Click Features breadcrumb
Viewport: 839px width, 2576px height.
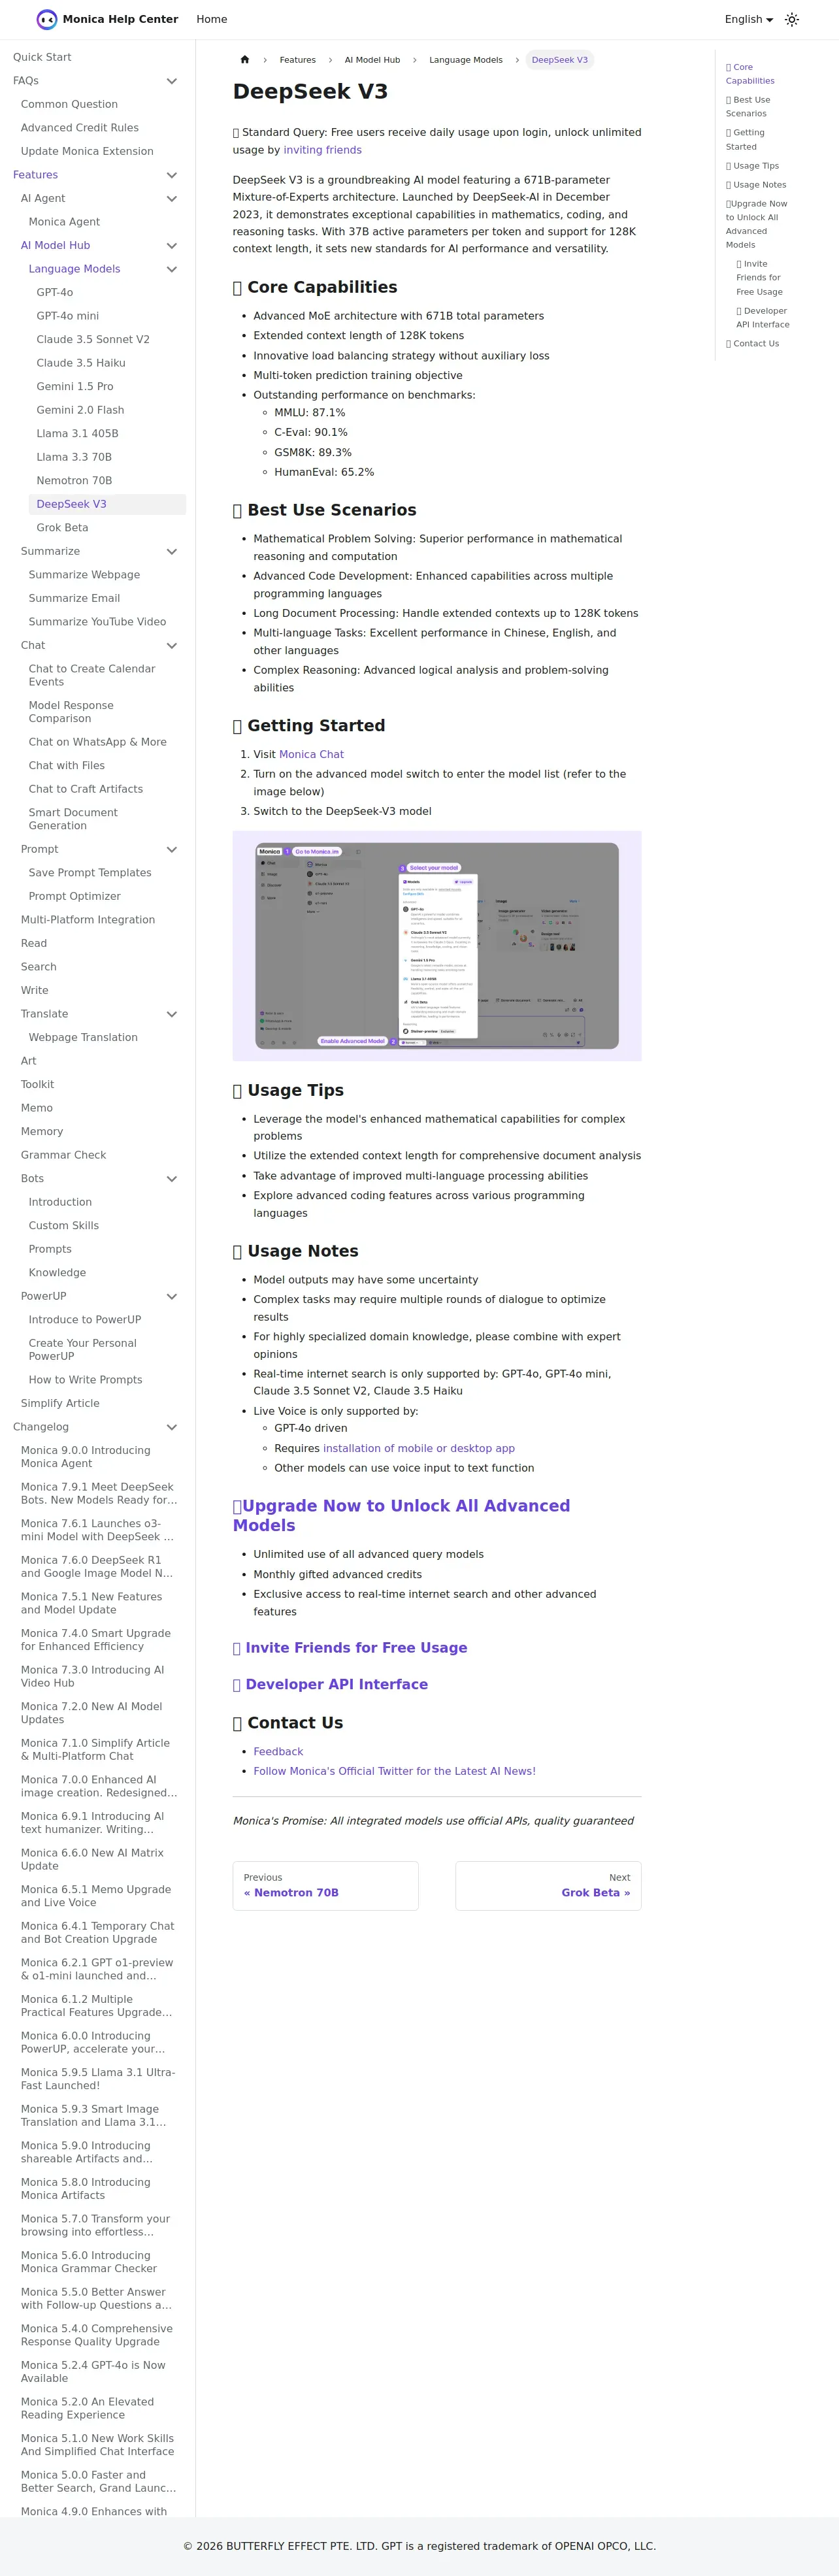[x=297, y=60]
